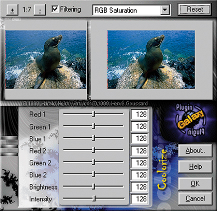Screen dimensions: 217x211
Task: Click the Blue 2 slider handle
Action: point(94,174)
